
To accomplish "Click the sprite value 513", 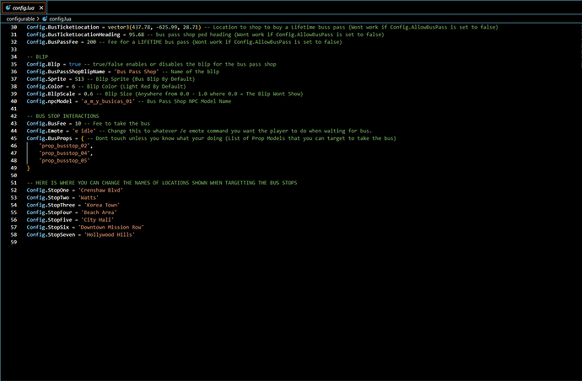I will pos(79,79).
